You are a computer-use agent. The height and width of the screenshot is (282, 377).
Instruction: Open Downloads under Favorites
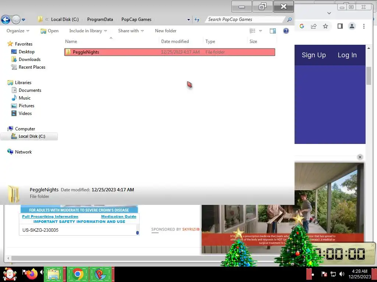pos(29,59)
